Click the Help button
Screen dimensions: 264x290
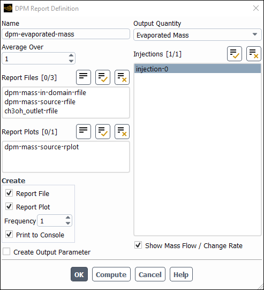181,274
